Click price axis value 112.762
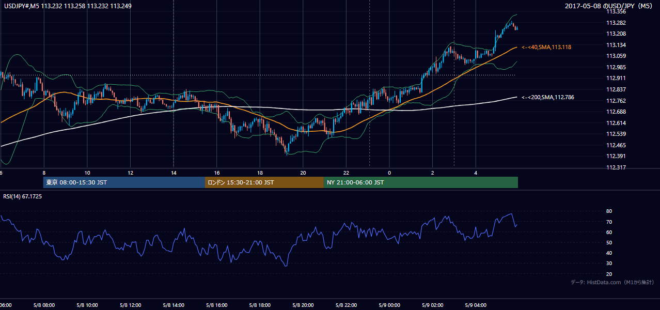 617,101
